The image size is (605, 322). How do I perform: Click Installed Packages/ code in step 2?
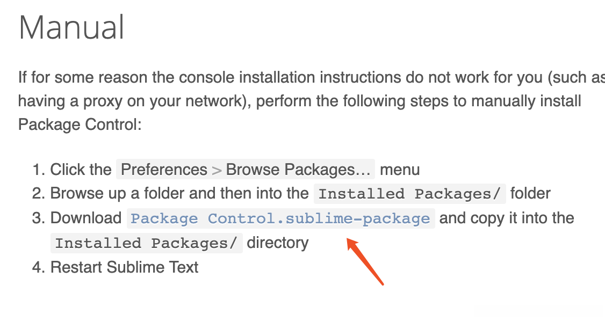coord(409,194)
